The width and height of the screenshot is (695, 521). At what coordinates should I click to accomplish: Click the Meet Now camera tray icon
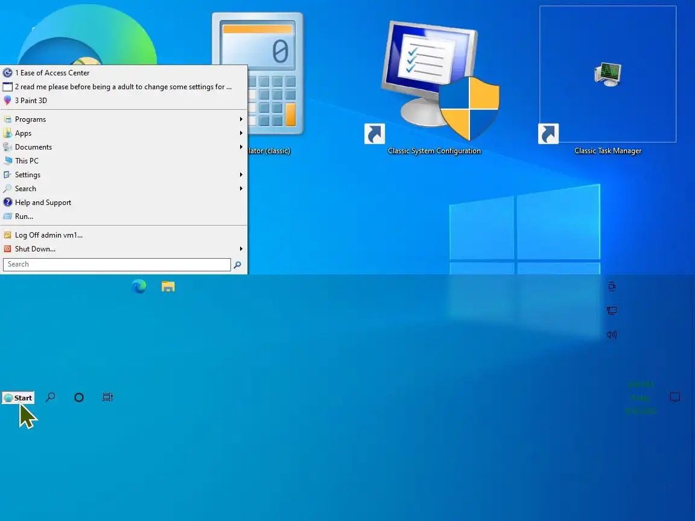[612, 286]
